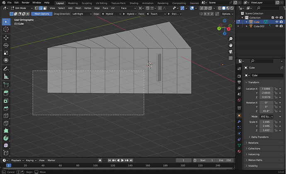Open the Playback menu in timeline
Viewport: 286px width, 174px height.
click(x=17, y=160)
